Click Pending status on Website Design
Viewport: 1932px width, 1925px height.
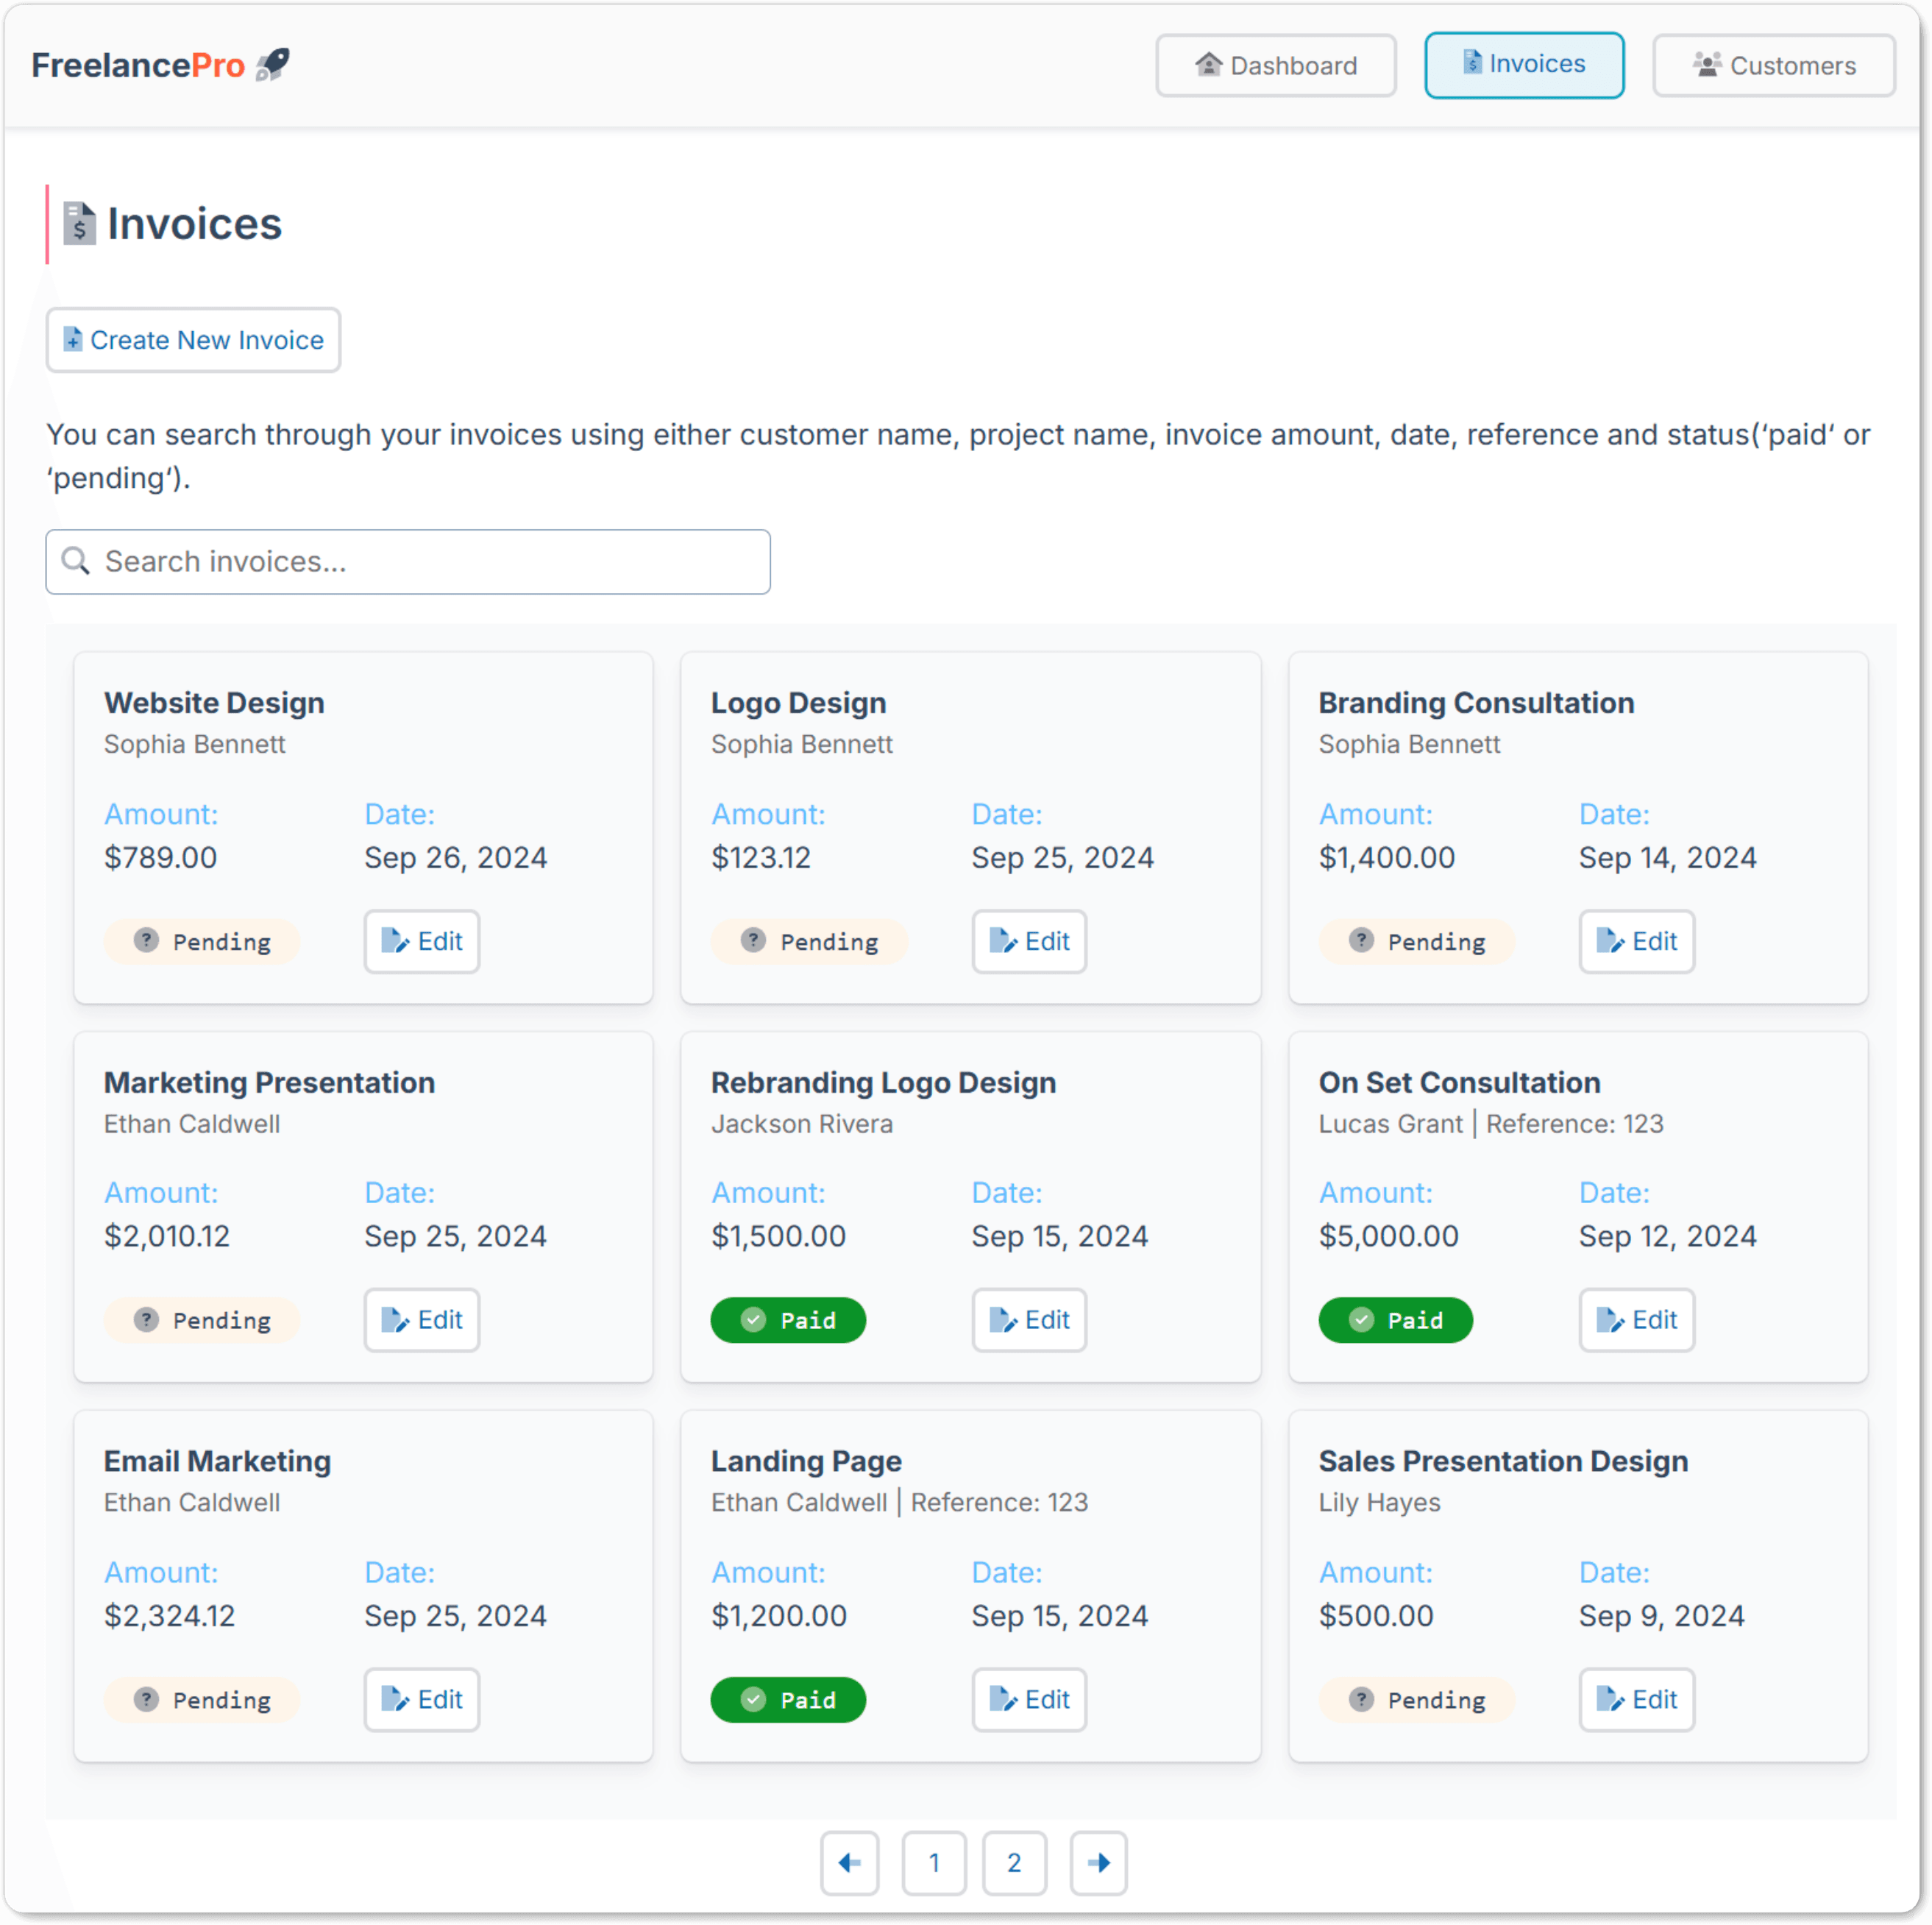coord(202,941)
